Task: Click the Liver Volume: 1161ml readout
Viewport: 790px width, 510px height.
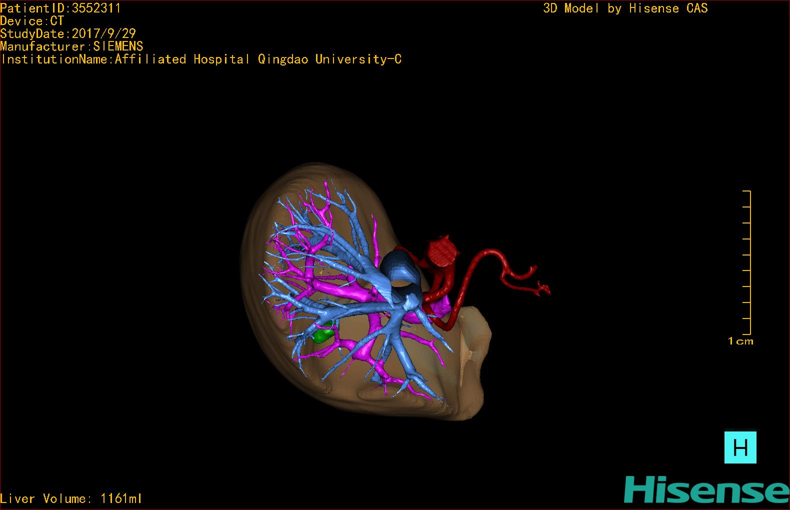Action: (x=71, y=498)
